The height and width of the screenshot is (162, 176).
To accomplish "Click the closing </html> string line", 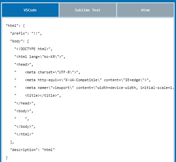I will coord(24,134).
